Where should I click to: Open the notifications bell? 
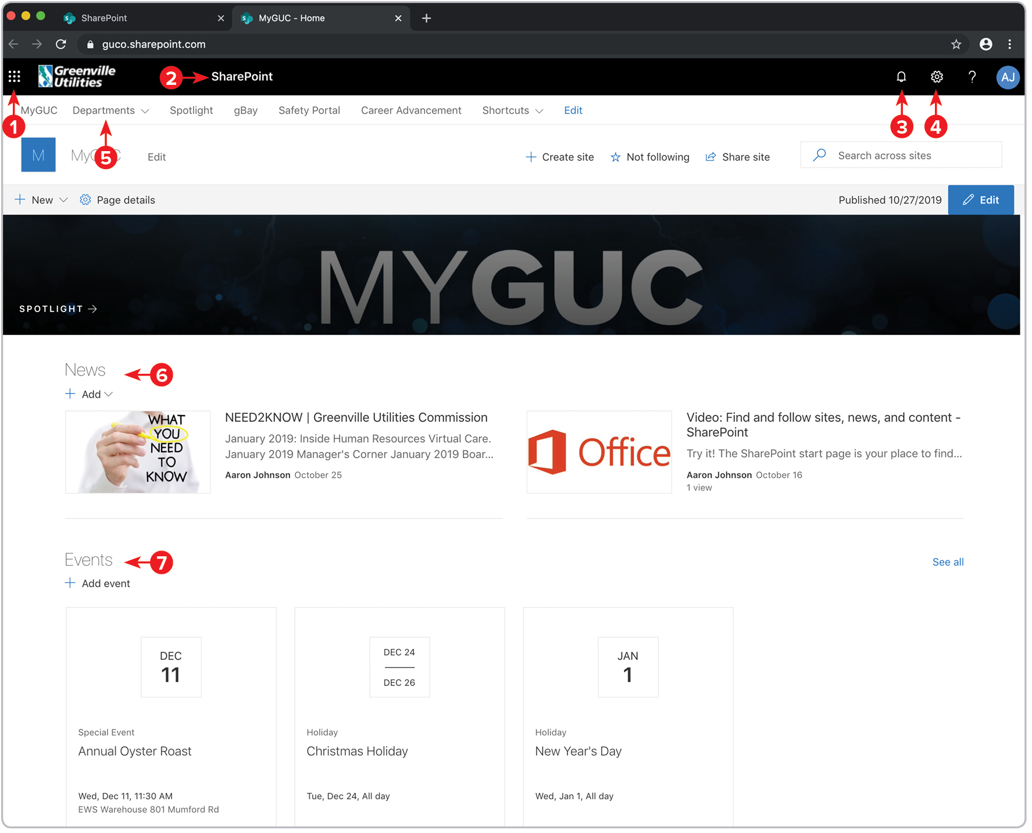901,77
